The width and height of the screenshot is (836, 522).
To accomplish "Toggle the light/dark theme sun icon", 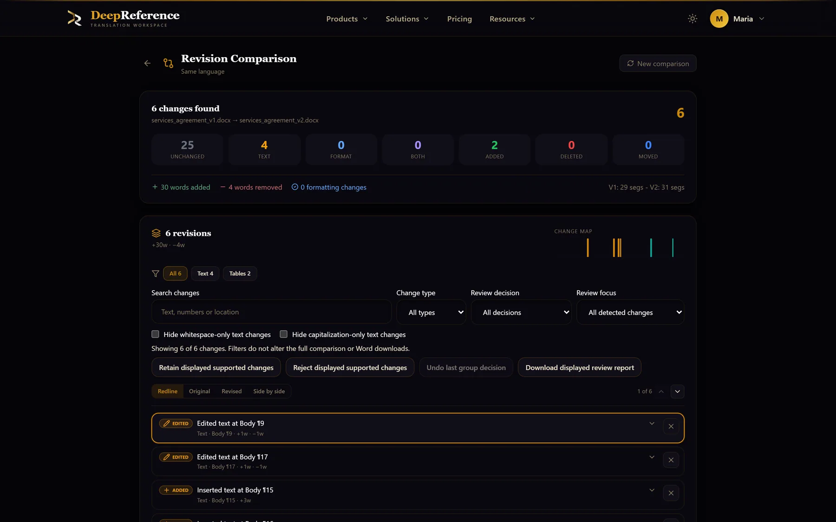I will 692,19.
